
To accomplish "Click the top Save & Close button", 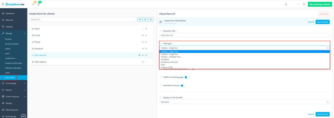I will (x=322, y=22).
